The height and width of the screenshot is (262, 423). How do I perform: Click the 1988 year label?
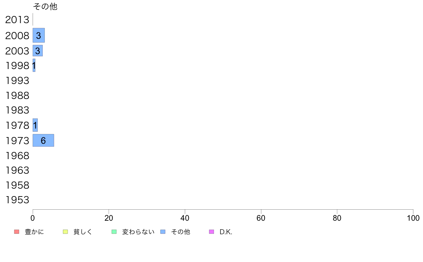click(17, 95)
